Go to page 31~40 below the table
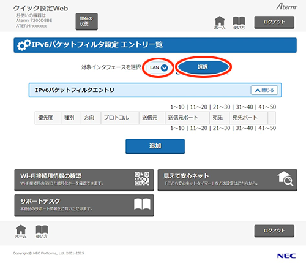This screenshot has height=263, width=306. (244, 128)
